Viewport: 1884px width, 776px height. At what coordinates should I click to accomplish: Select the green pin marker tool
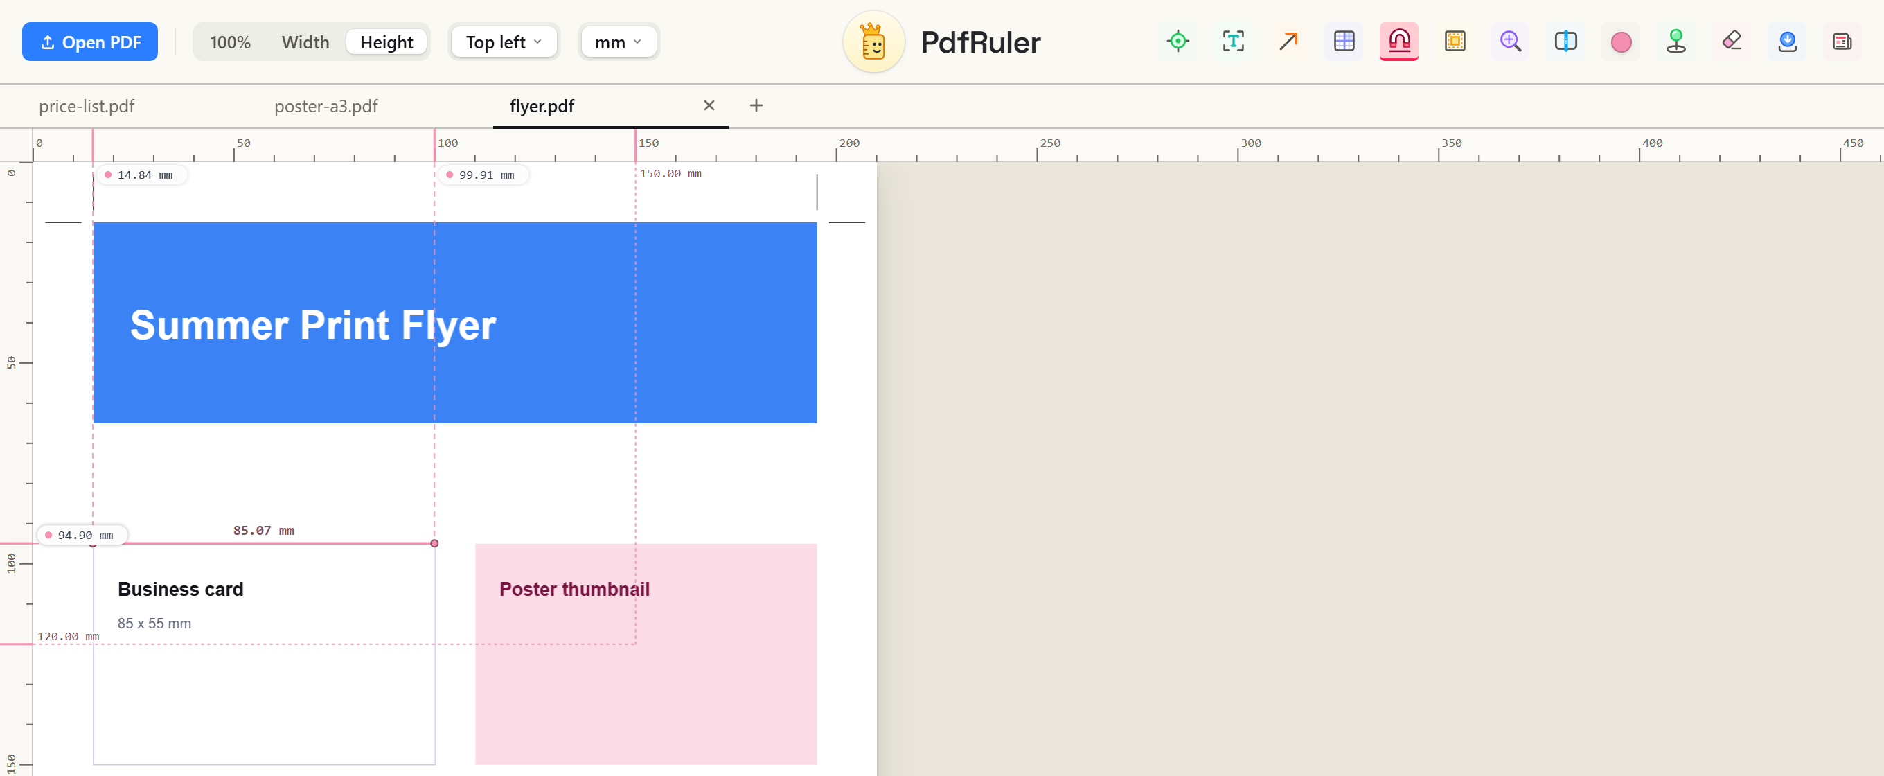tap(1676, 42)
